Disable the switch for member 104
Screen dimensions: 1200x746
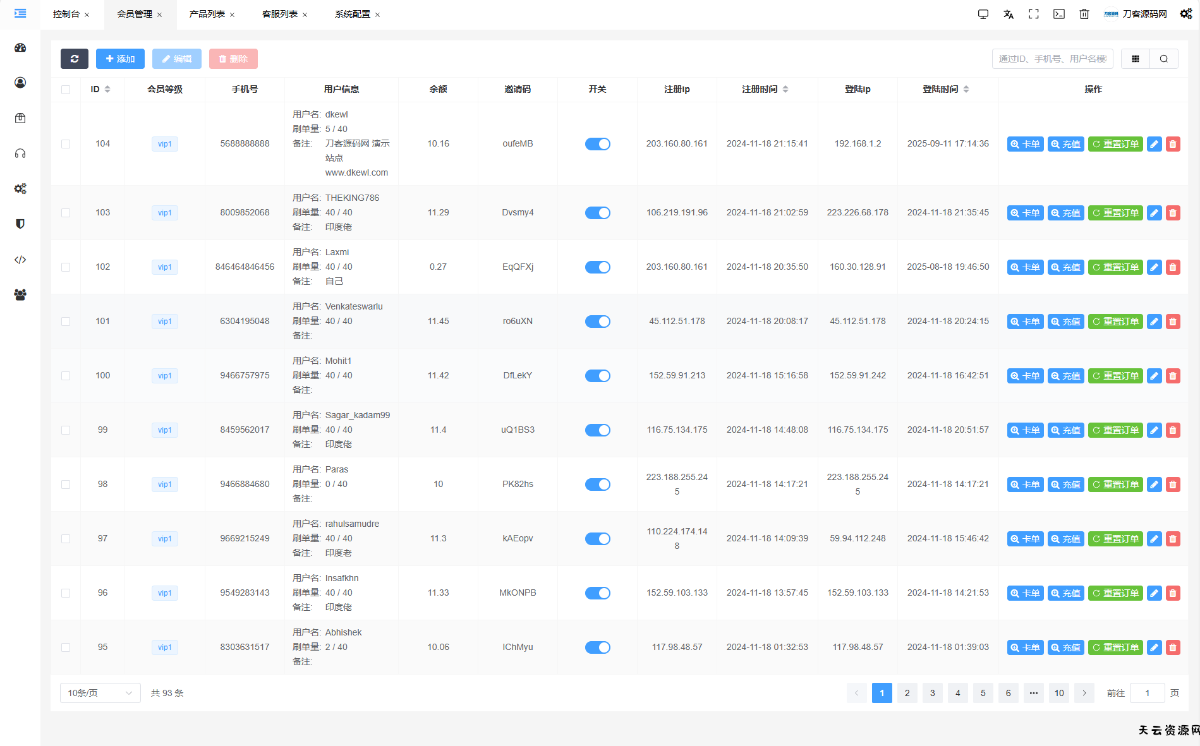click(597, 144)
